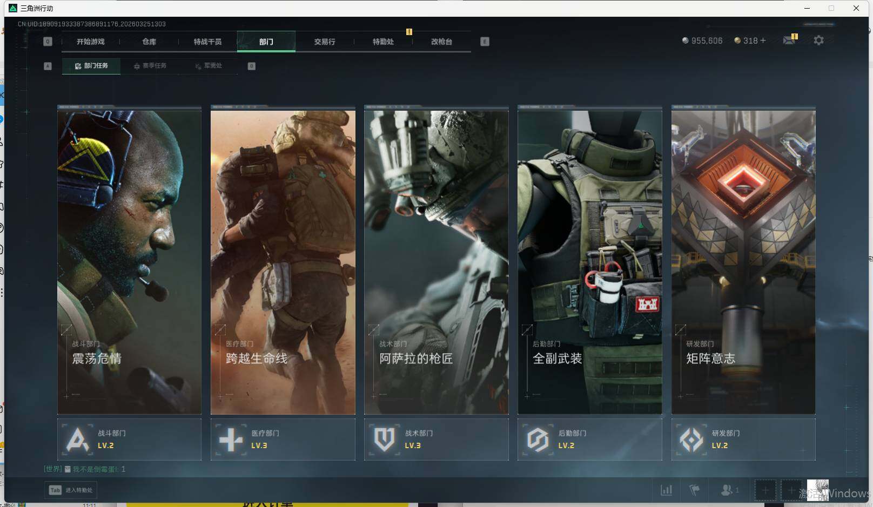The height and width of the screenshot is (507, 873).
Task: Click the 研发部门 LV.2 level label
Action: 720,446
